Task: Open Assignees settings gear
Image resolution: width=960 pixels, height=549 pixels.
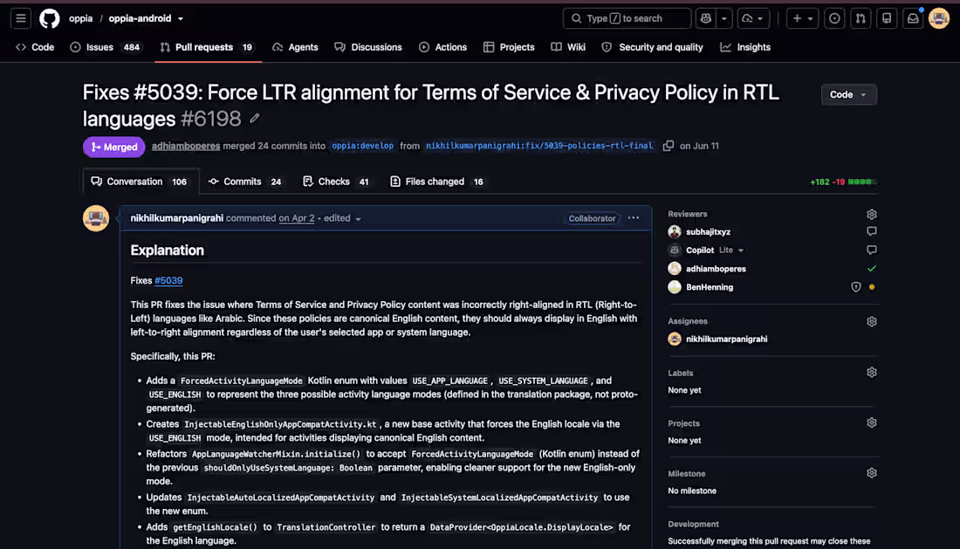Action: coord(872,321)
